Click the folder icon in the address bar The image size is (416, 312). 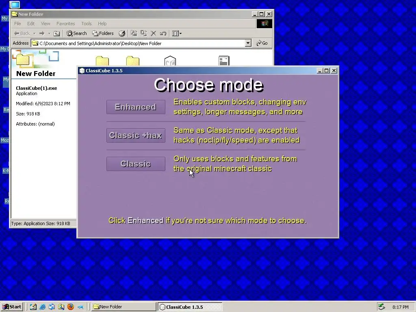point(35,43)
